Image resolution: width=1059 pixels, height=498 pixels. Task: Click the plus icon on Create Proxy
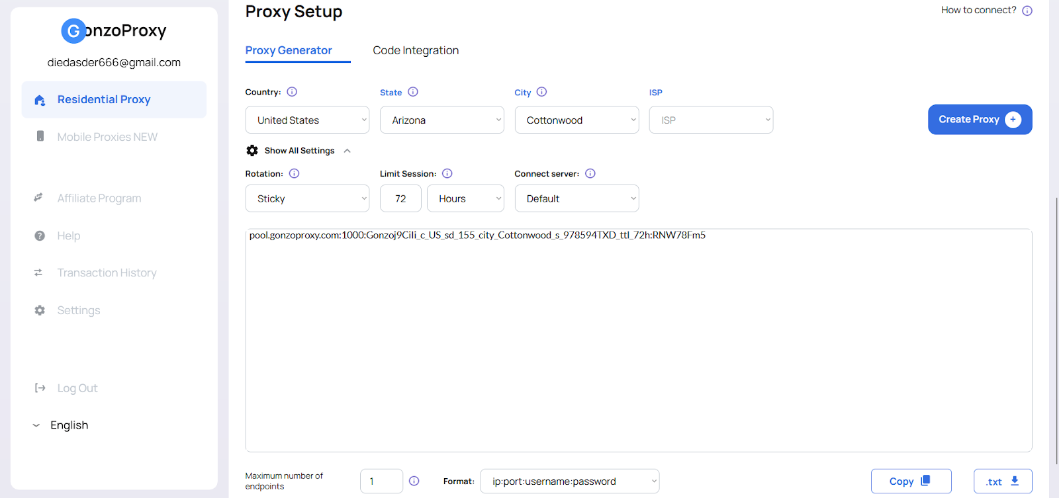[x=1013, y=119]
